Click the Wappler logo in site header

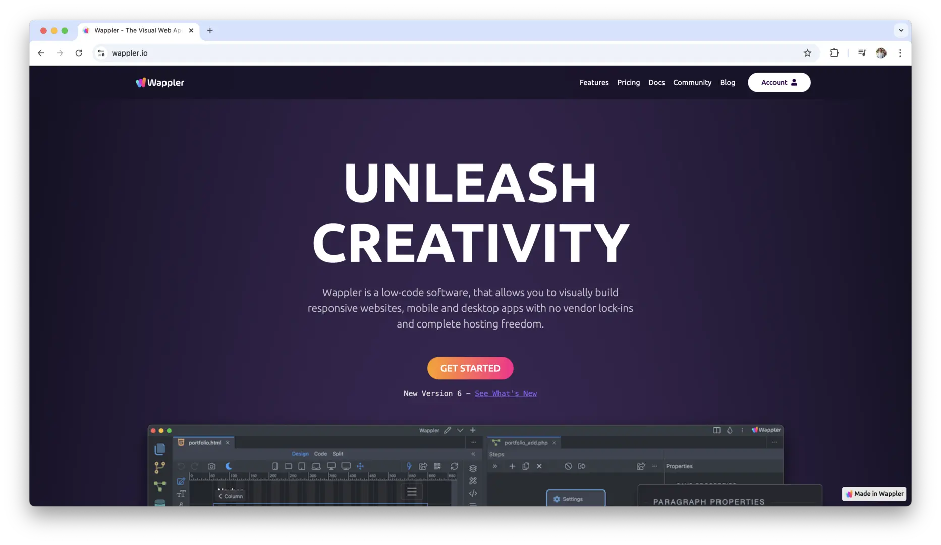point(160,82)
